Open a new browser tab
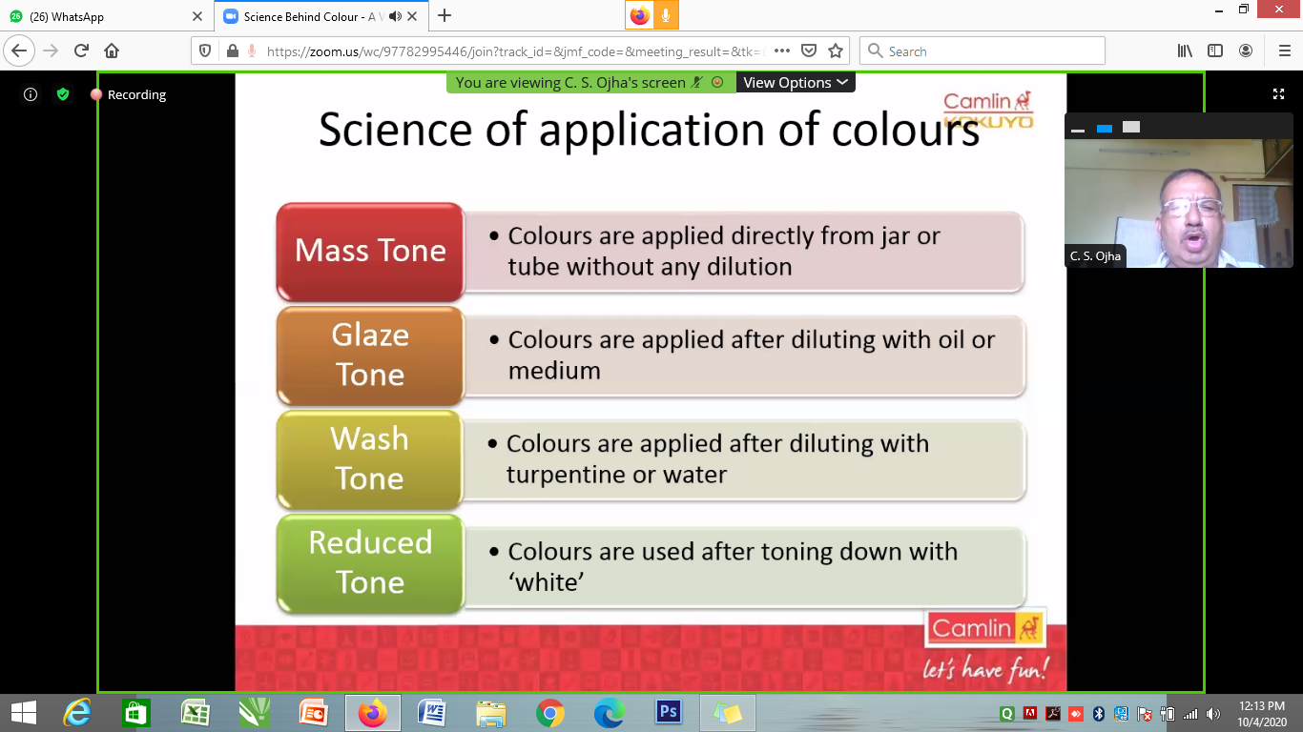 tap(445, 16)
